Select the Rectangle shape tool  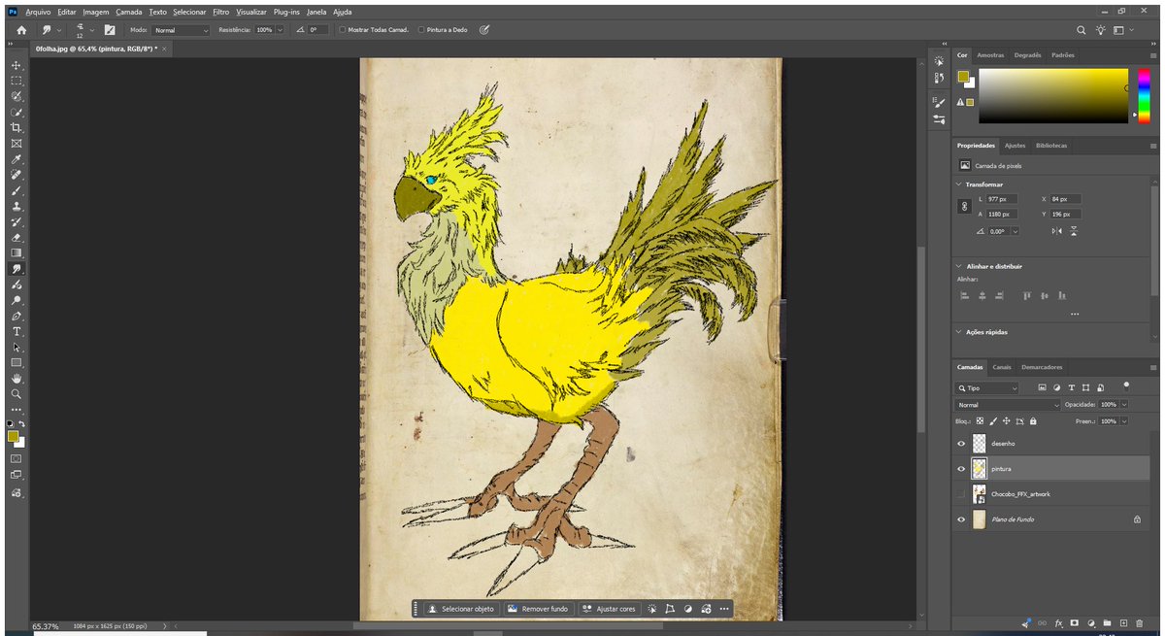17,362
